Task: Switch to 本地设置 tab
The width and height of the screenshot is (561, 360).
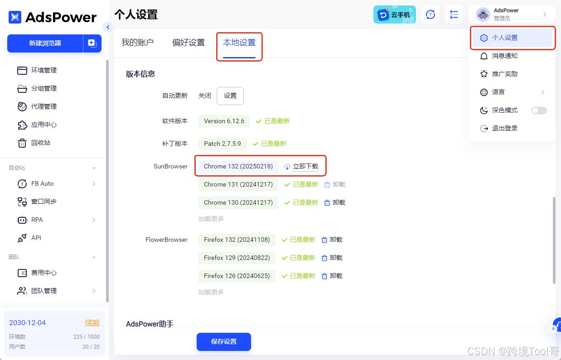Action: (x=239, y=43)
